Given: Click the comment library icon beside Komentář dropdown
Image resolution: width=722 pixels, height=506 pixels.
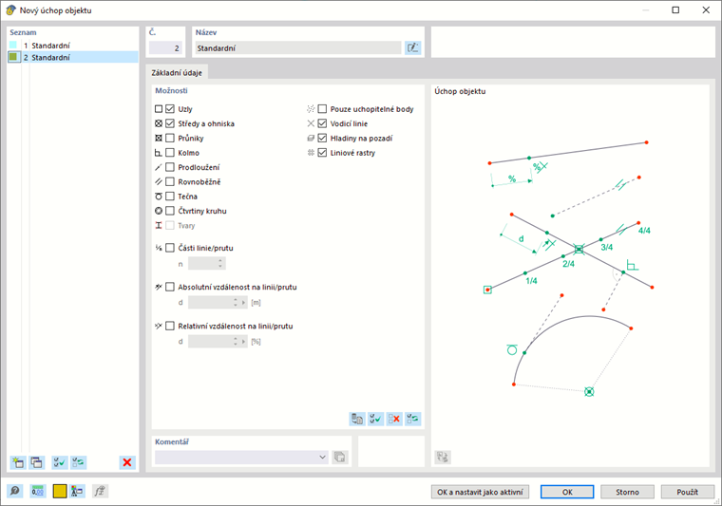Looking at the screenshot, I should click(340, 458).
